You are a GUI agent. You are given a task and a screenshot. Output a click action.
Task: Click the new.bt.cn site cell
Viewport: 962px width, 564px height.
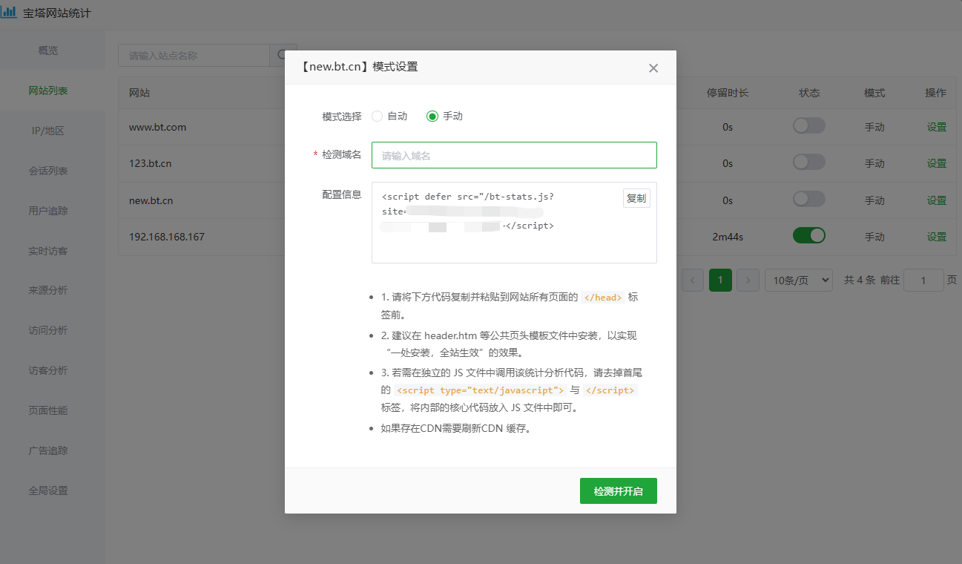[x=151, y=200]
